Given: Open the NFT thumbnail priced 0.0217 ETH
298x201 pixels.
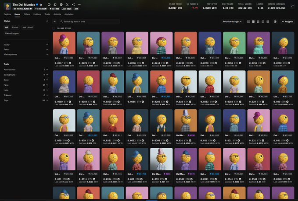Looking at the screenshot, I should 64,43.
